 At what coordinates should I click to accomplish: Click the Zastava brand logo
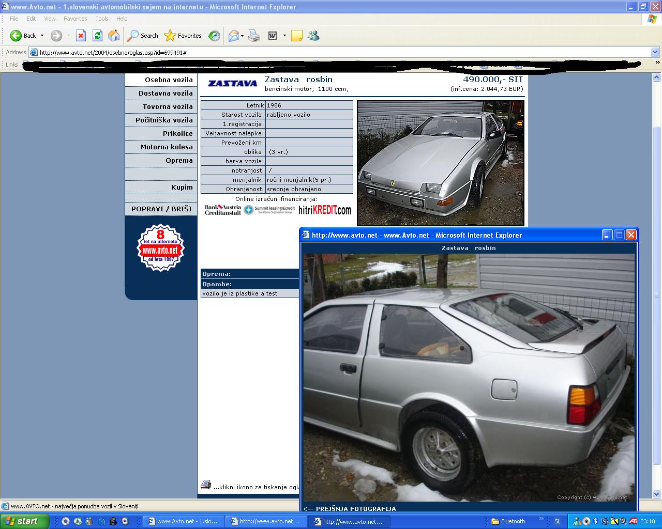point(232,83)
